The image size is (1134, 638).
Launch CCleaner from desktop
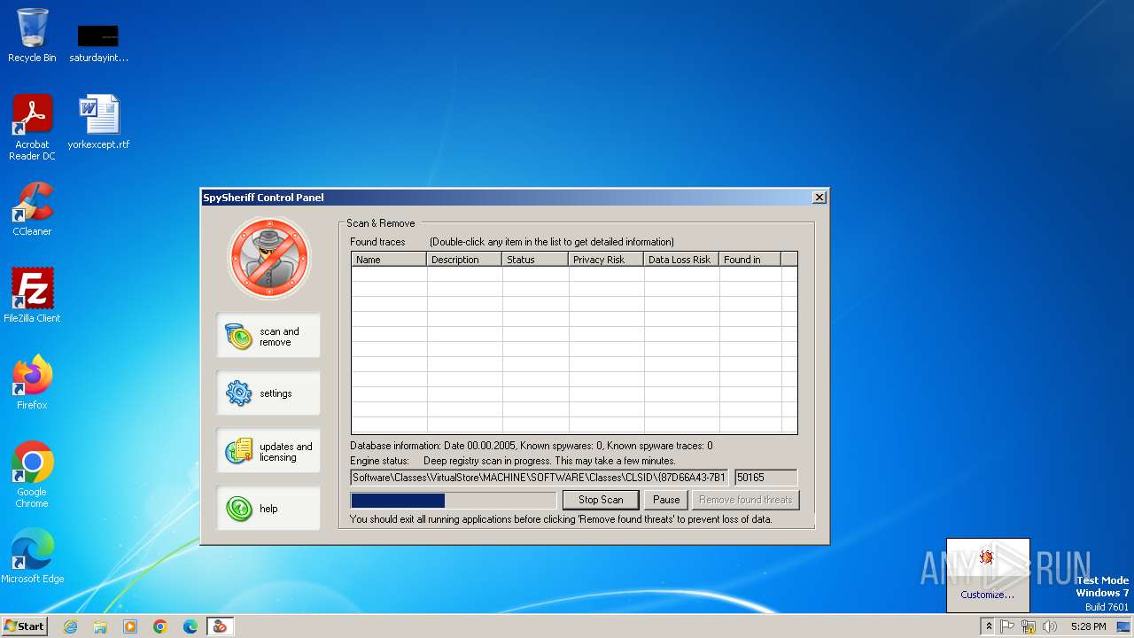33,209
